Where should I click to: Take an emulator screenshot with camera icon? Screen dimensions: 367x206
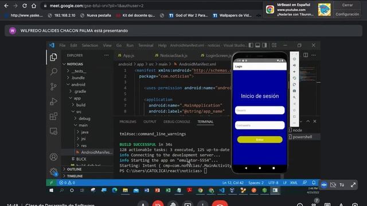coord(294,91)
